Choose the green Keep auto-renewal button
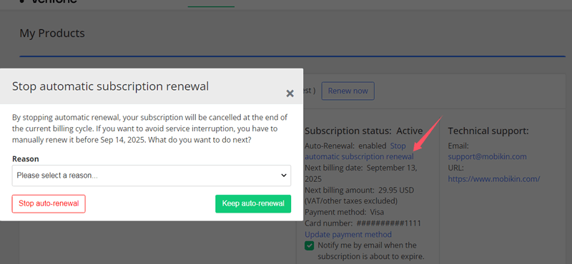 (x=253, y=203)
